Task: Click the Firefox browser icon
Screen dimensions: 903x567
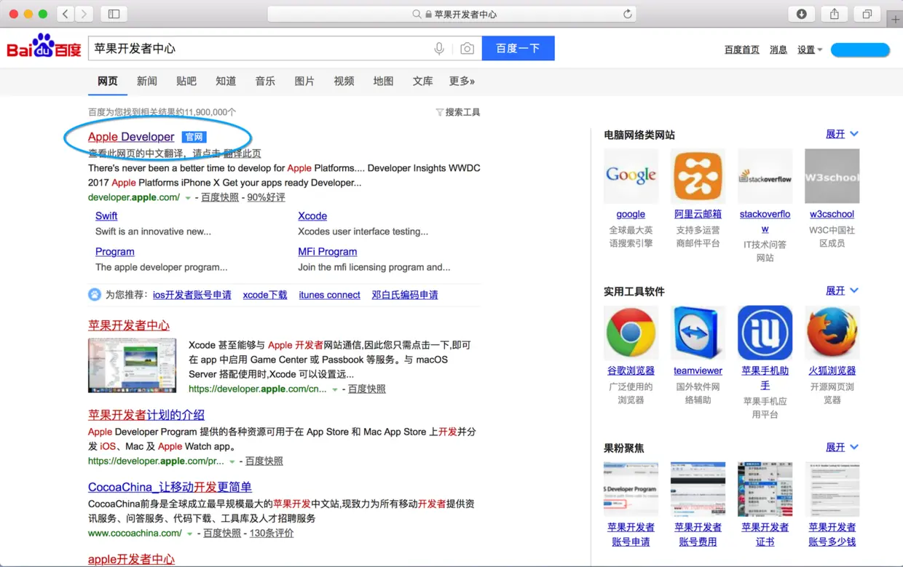Action: click(x=832, y=333)
